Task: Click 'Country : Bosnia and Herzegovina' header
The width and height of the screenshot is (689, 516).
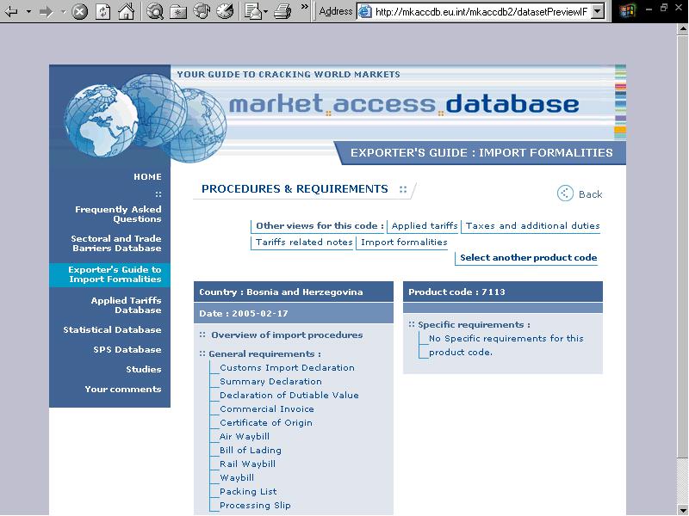Action: pyautogui.click(x=294, y=292)
